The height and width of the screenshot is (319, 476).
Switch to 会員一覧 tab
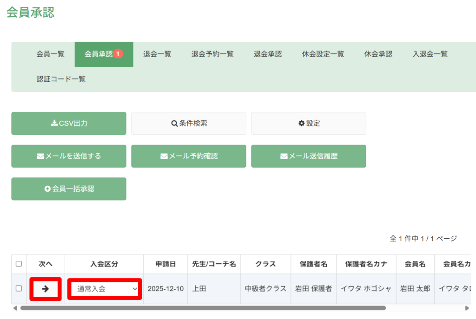pos(51,54)
